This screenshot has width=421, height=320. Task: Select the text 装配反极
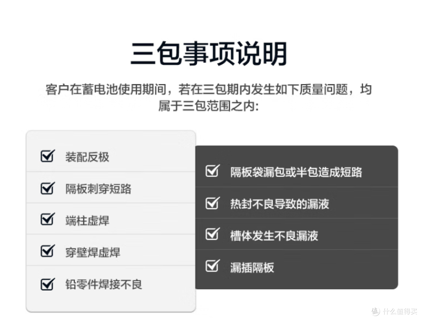point(87,157)
